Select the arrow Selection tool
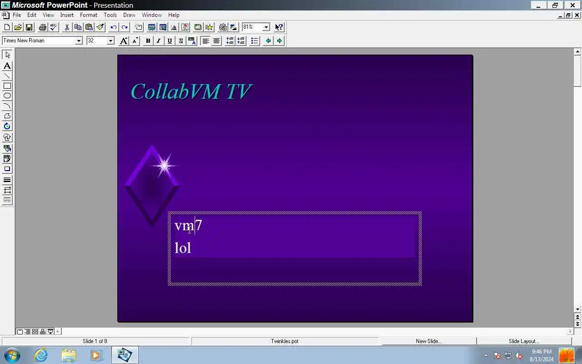The width and height of the screenshot is (582, 364). click(7, 55)
